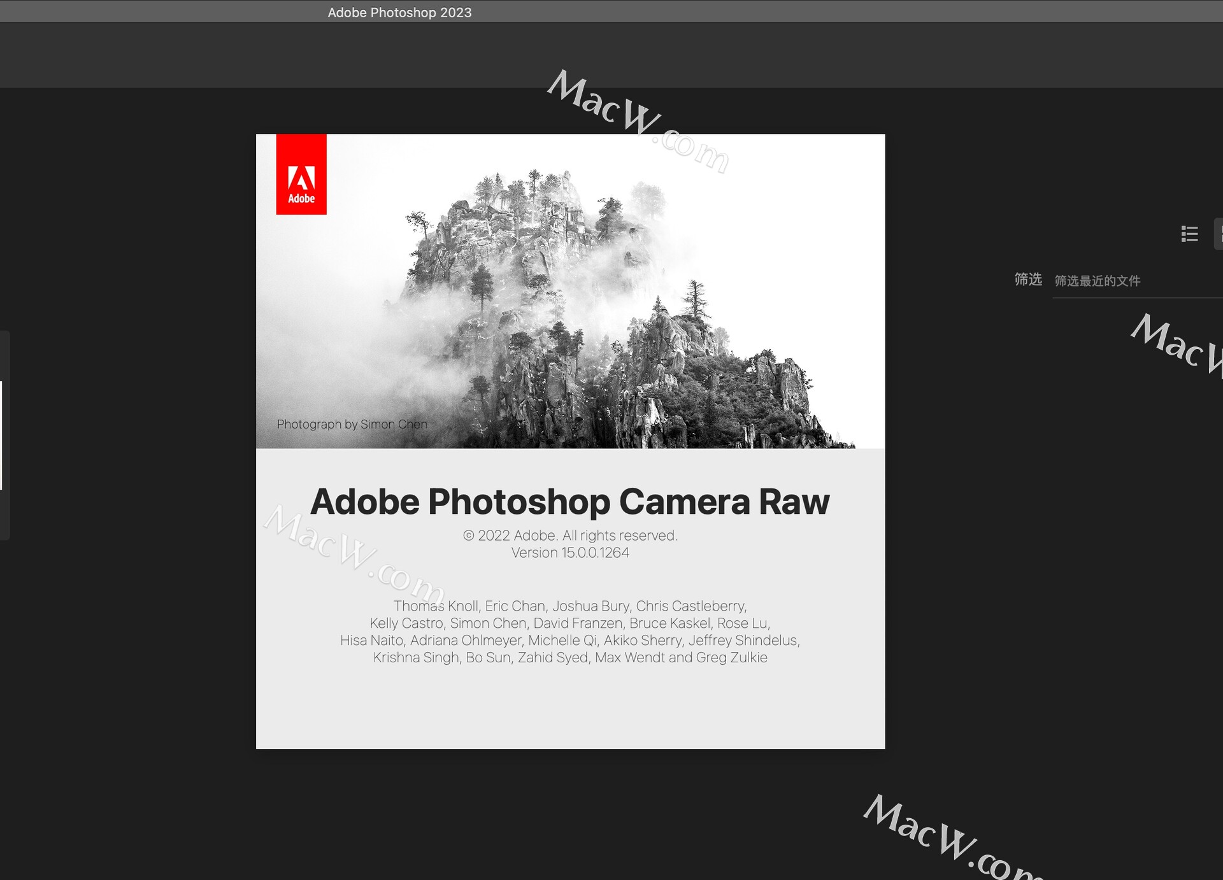Screen dimensions: 1223x880
Task: Select the partially visible panel at right edge
Action: point(1220,234)
